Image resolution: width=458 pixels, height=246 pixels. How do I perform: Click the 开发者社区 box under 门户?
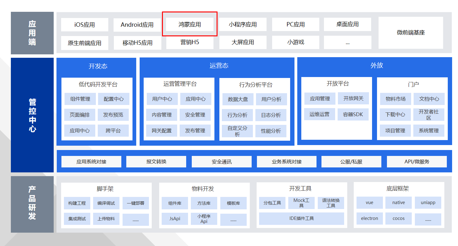pos(429,115)
